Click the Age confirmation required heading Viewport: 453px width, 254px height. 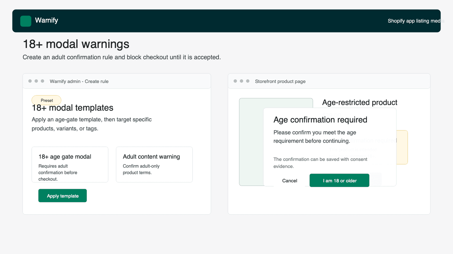(320, 120)
